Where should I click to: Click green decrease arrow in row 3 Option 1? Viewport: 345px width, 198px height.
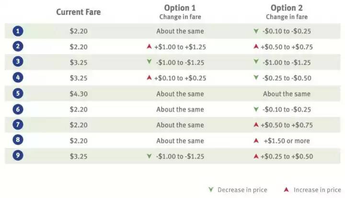pos(149,62)
